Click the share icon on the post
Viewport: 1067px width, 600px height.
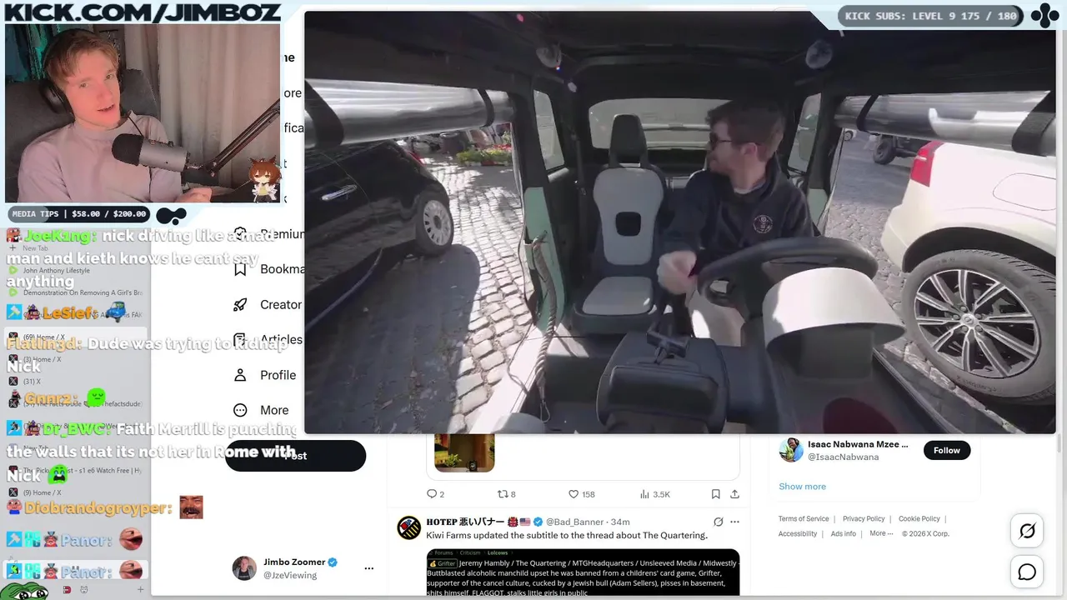[734, 494]
